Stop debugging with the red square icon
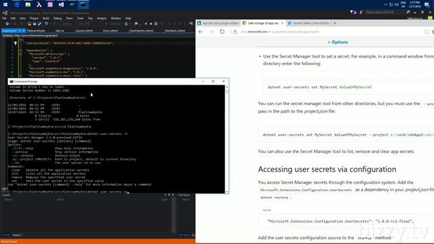 [151, 24]
